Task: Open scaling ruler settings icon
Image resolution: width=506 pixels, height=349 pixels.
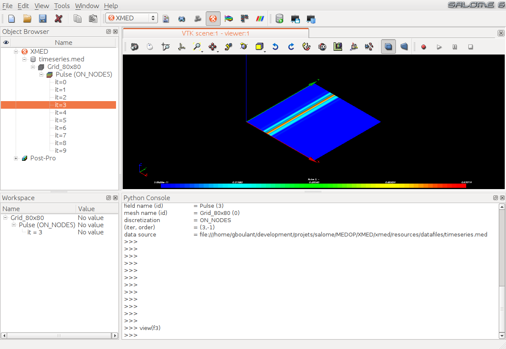Action: [338, 47]
